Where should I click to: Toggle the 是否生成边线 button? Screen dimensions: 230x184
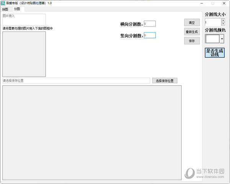click(215, 53)
